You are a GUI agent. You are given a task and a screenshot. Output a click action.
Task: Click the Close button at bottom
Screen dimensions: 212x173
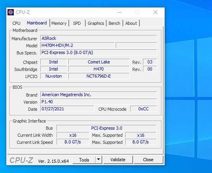click(x=148, y=160)
